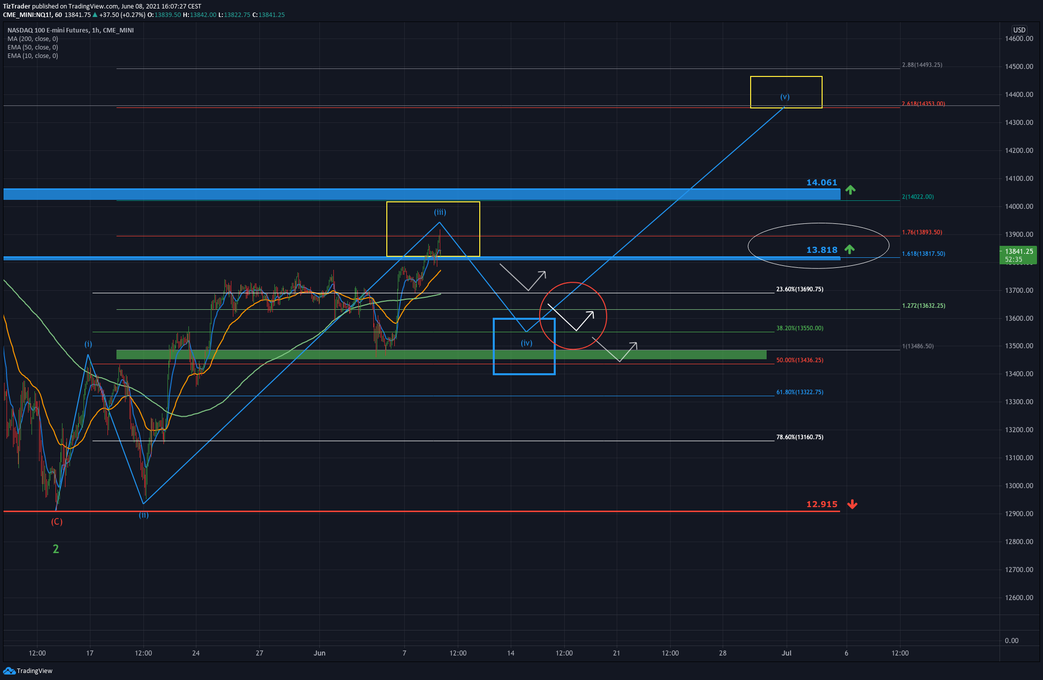This screenshot has height=680, width=1043.
Task: Click the 61.80%(13322.75) retracement label
Action: pos(800,392)
